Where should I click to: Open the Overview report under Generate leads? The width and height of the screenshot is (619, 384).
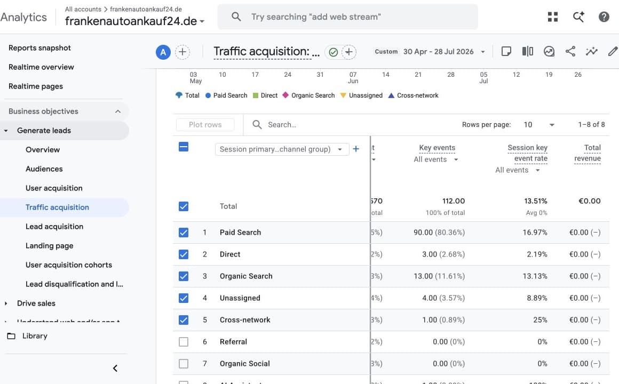[43, 150]
